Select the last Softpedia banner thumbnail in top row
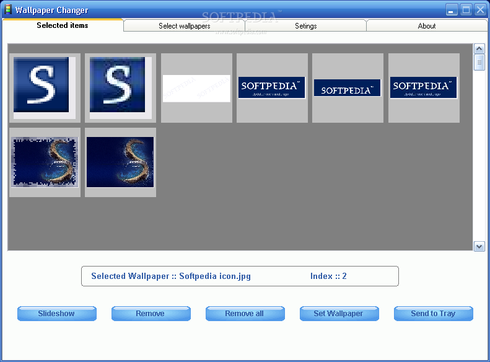This screenshot has width=490, height=362. point(424,88)
